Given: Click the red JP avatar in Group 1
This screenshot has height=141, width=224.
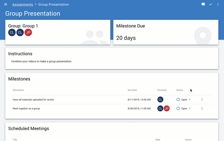Looking at the screenshot, I should coord(28,33).
